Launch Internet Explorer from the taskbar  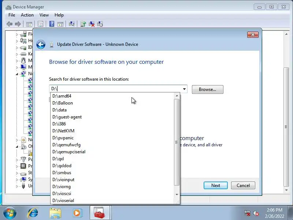tap(33, 213)
